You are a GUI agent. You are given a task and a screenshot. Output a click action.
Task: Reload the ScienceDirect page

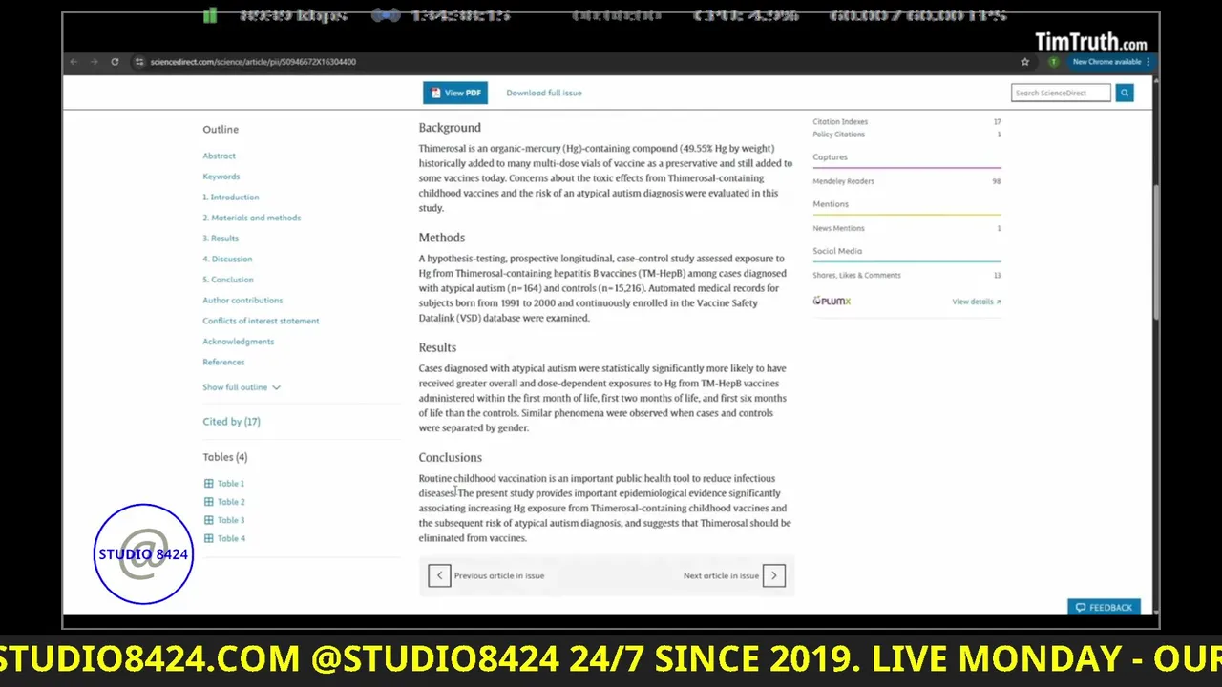pos(115,62)
